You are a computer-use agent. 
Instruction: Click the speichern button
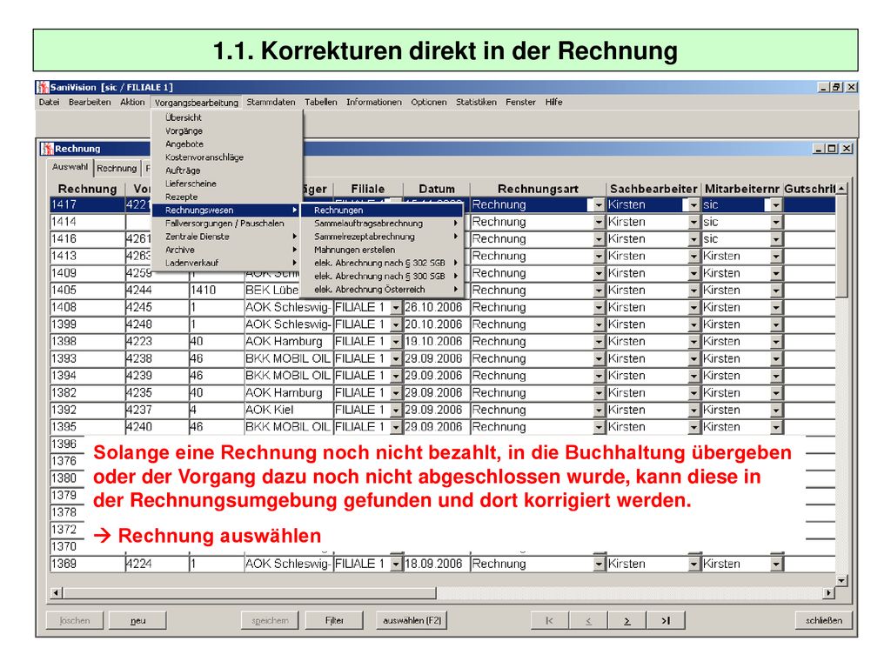tap(270, 620)
